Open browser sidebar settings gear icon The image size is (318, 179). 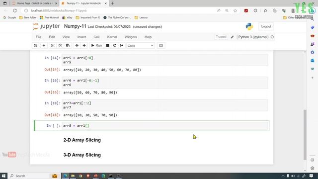313,168
